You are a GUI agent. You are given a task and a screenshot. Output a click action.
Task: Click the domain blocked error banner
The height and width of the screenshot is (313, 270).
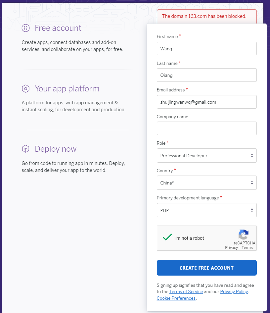(x=206, y=16)
